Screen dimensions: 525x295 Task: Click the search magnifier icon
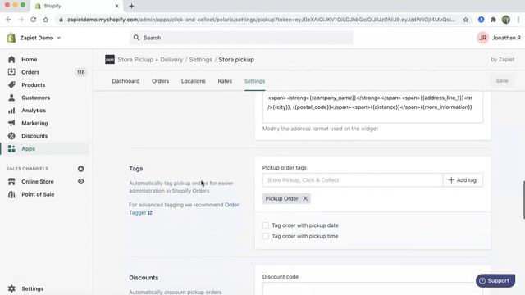(x=136, y=38)
